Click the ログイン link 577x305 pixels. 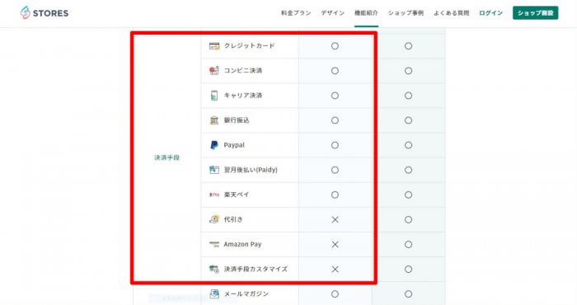[491, 13]
